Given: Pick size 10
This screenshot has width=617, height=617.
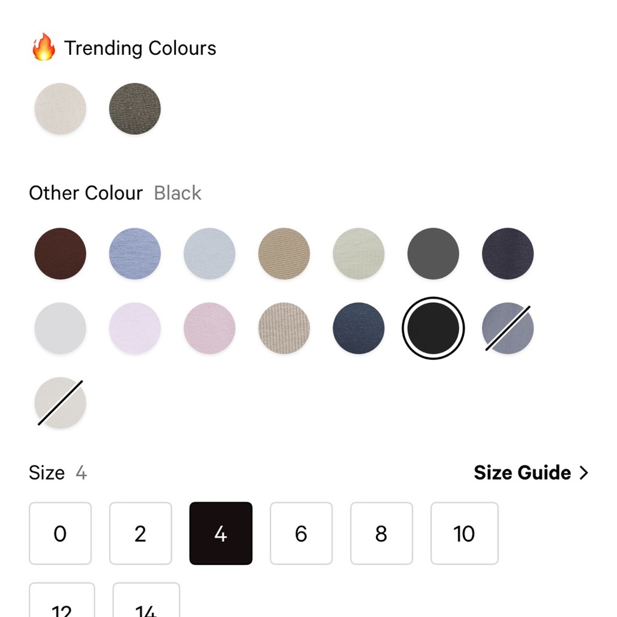Looking at the screenshot, I should click(464, 534).
